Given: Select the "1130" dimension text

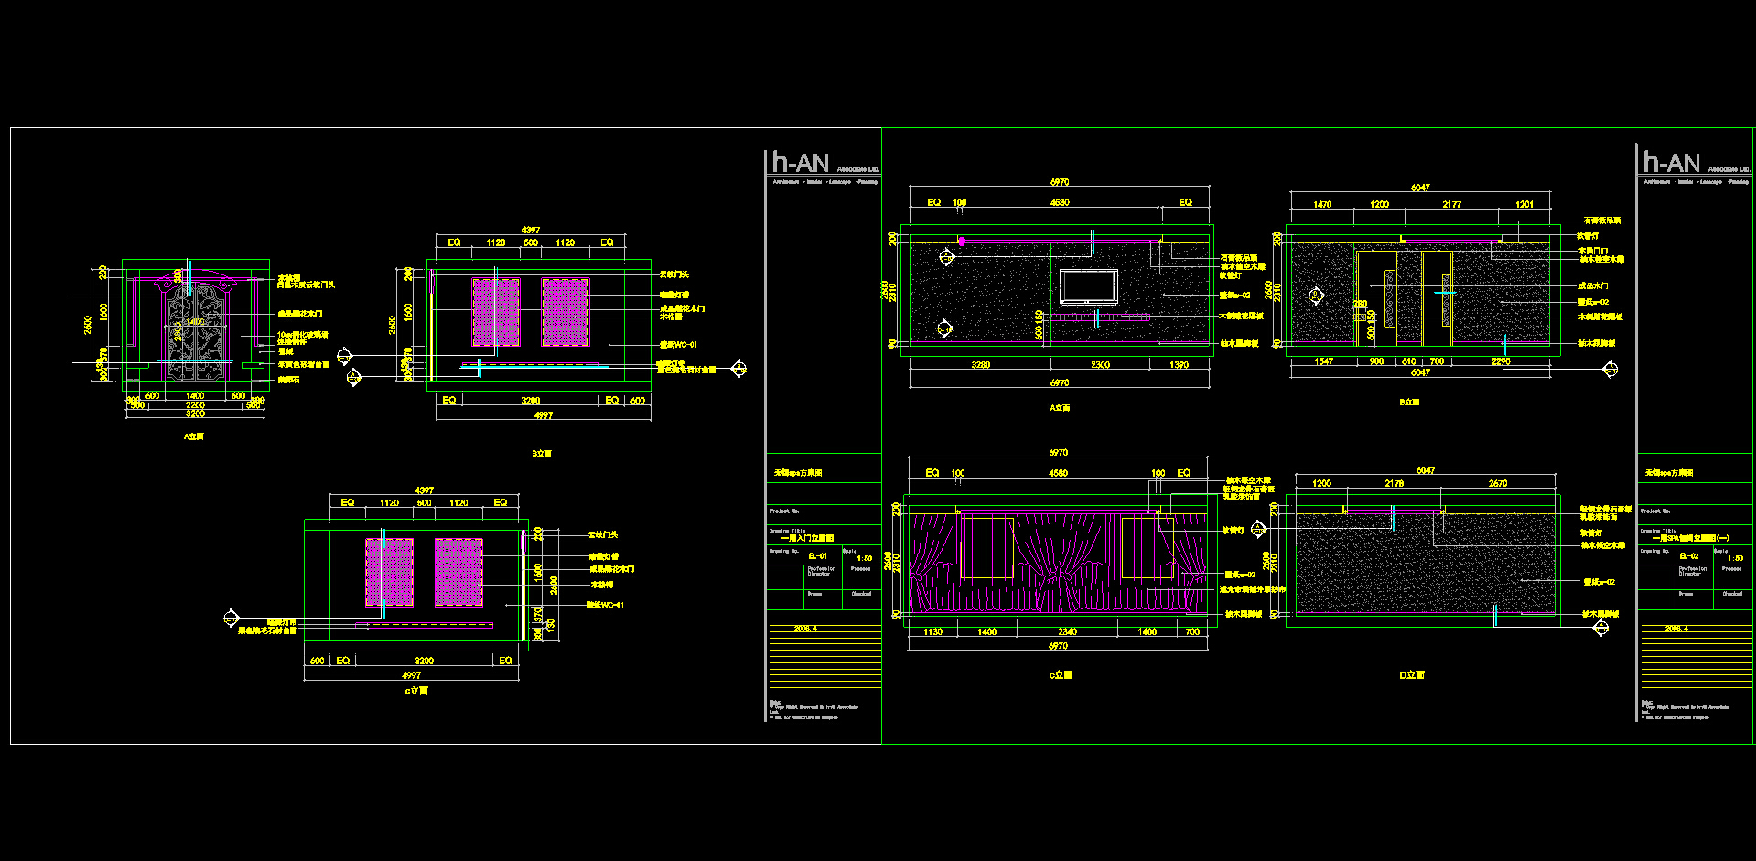Looking at the screenshot, I should (x=932, y=632).
